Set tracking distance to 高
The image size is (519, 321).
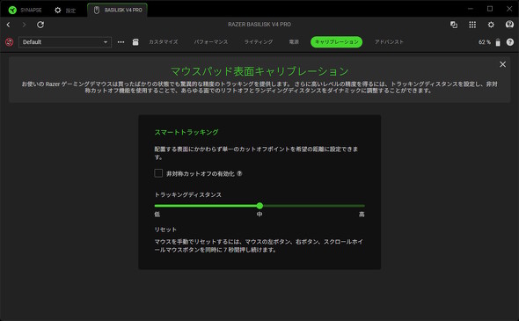362,215
